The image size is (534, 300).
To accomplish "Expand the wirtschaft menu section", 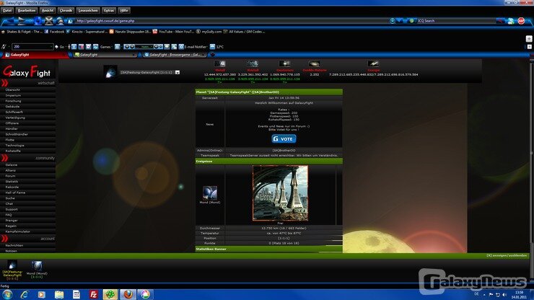I will pyautogui.click(x=27, y=83).
